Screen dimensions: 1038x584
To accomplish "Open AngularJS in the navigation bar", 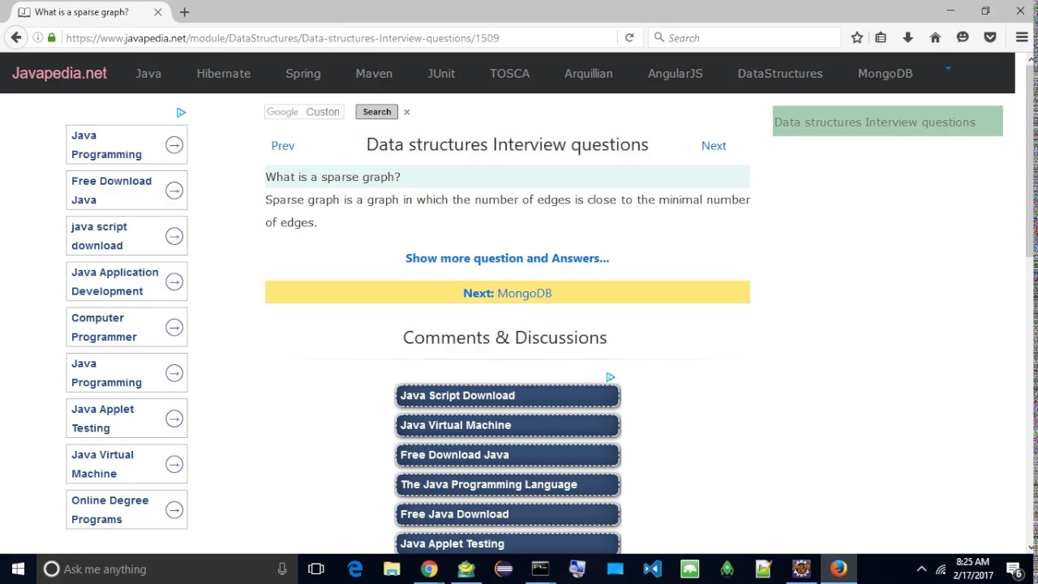I will coord(676,73).
